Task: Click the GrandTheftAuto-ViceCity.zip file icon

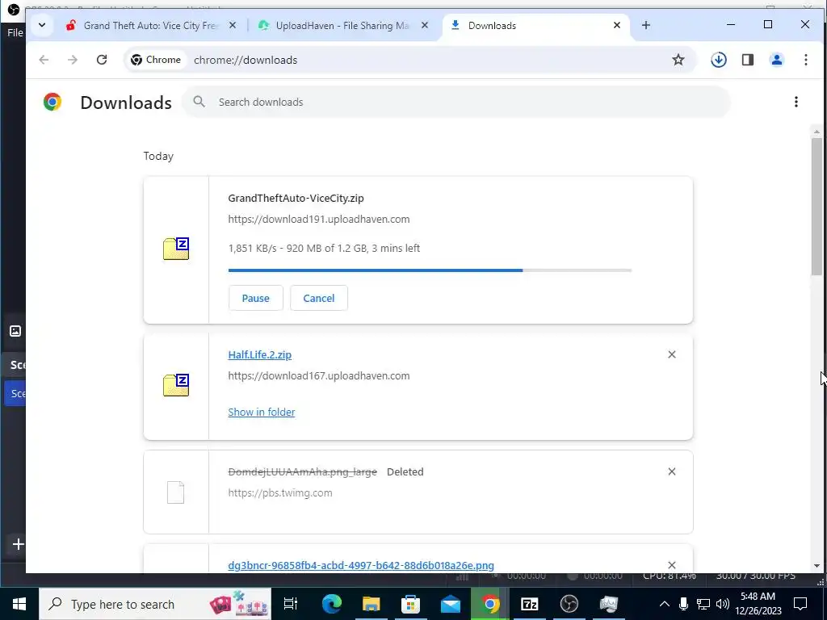Action: click(175, 249)
